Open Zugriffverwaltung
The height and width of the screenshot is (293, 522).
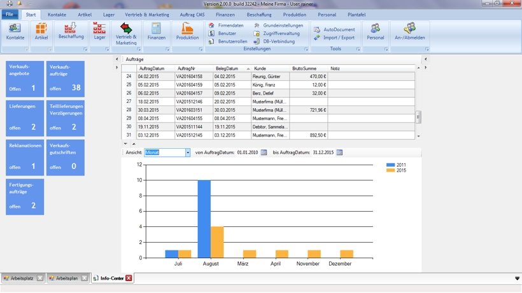tap(277, 33)
